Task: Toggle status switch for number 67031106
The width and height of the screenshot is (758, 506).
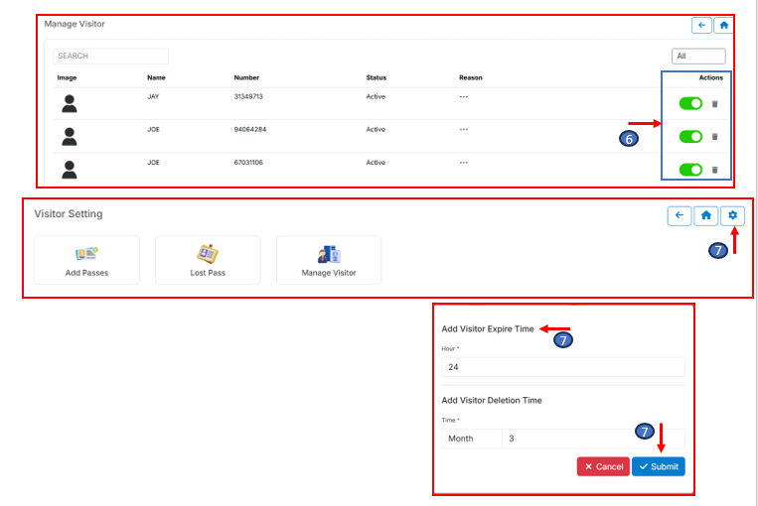Action: pos(690,170)
